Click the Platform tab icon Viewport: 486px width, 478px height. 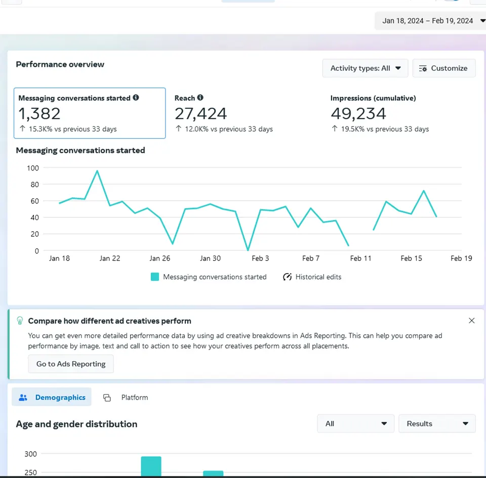[x=107, y=398]
